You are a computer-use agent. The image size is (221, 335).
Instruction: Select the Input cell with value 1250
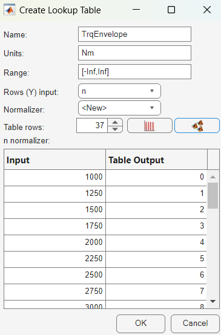click(54, 194)
